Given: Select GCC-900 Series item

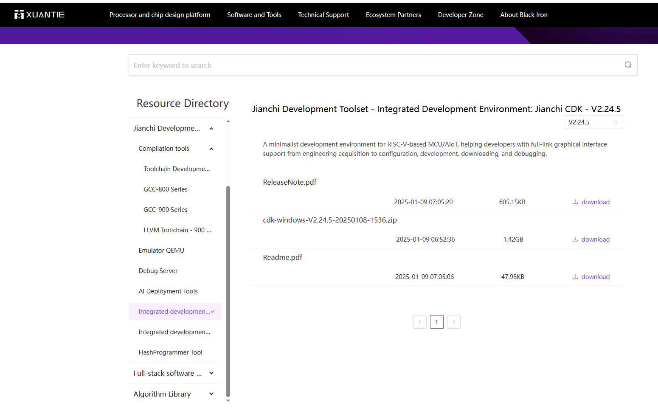Looking at the screenshot, I should click(x=166, y=210).
